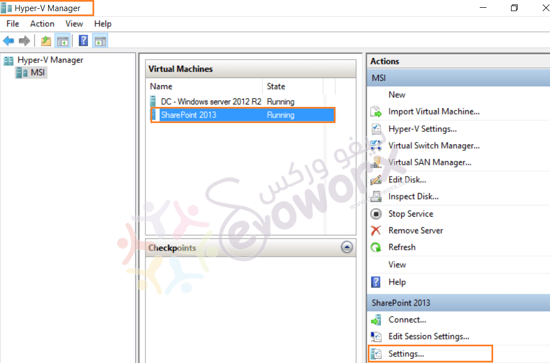The width and height of the screenshot is (550, 363).
Task: Click the Forward arrow toolbar icon
Action: tap(24, 41)
